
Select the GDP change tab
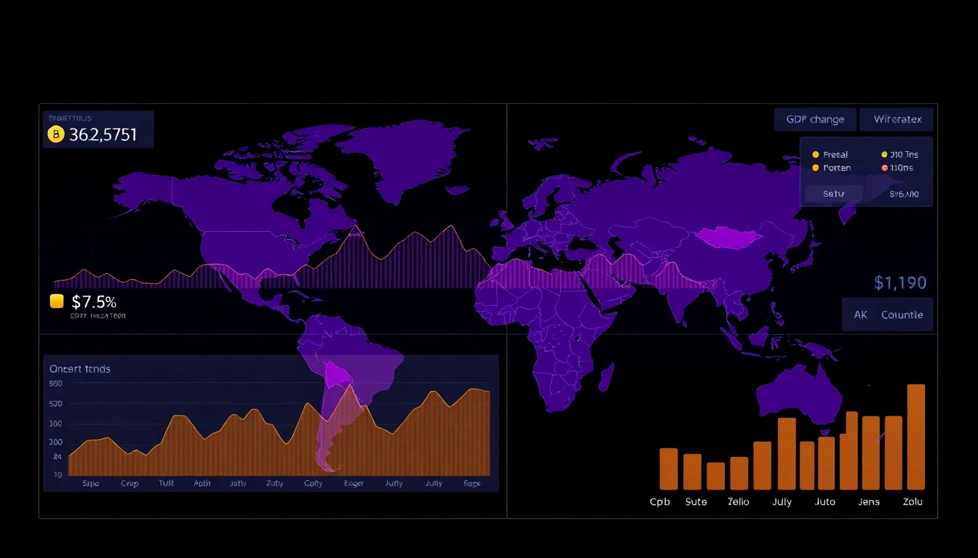pos(815,118)
